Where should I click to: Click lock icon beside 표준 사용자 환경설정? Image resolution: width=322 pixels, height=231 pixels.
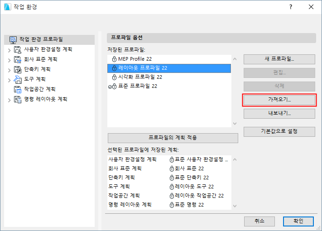(x=172, y=160)
